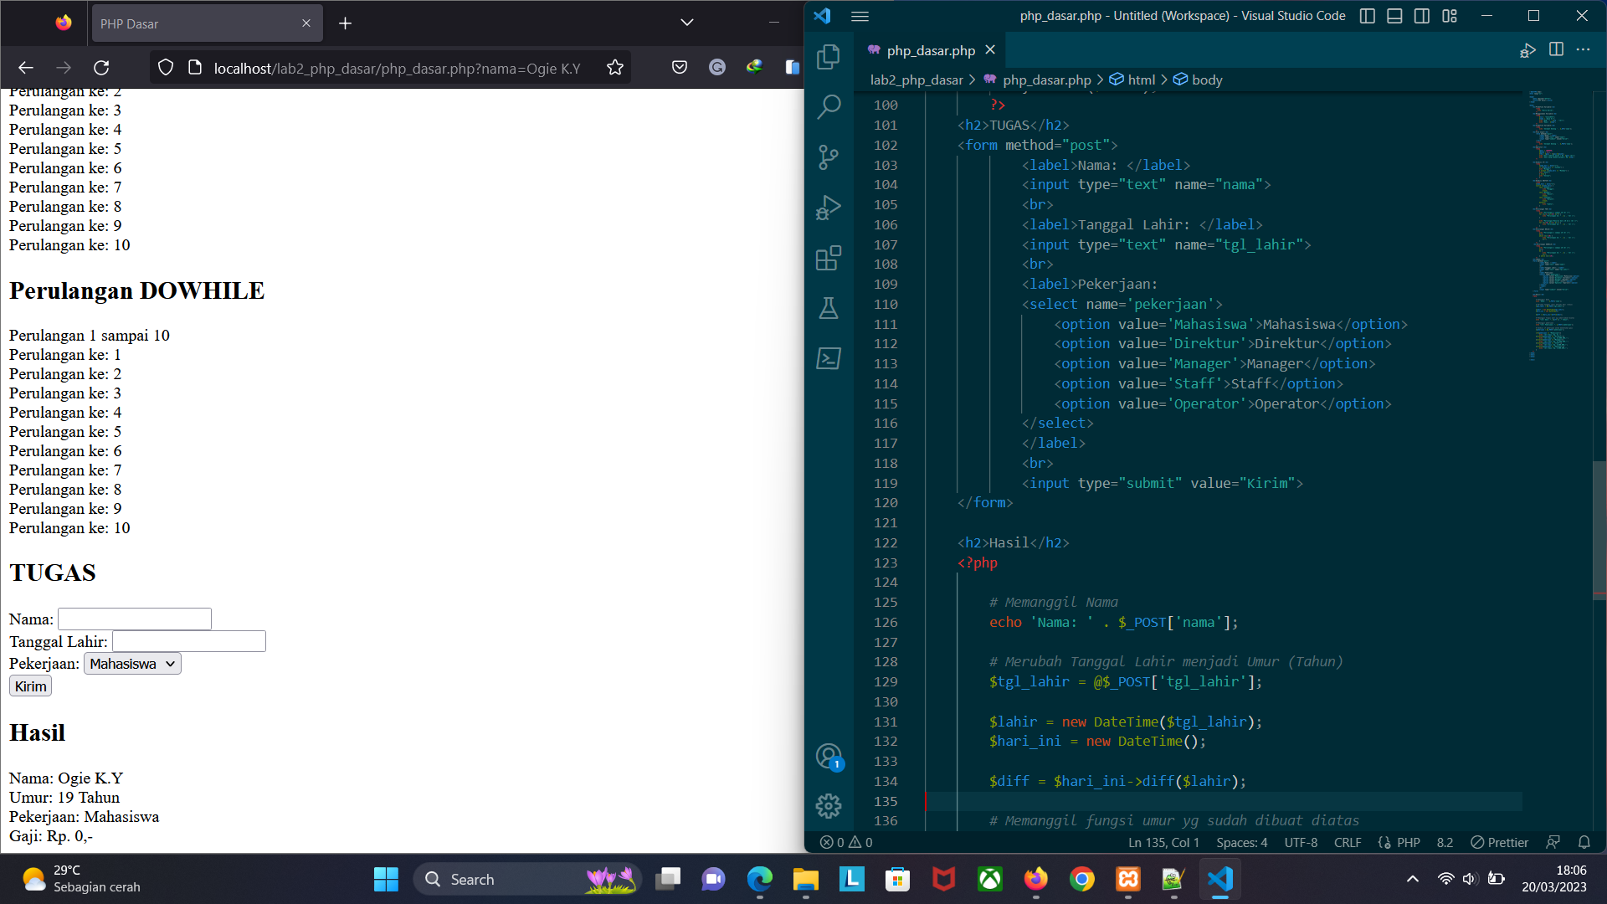Click inside the Nama text field
The image size is (1607, 904).
coord(134,619)
